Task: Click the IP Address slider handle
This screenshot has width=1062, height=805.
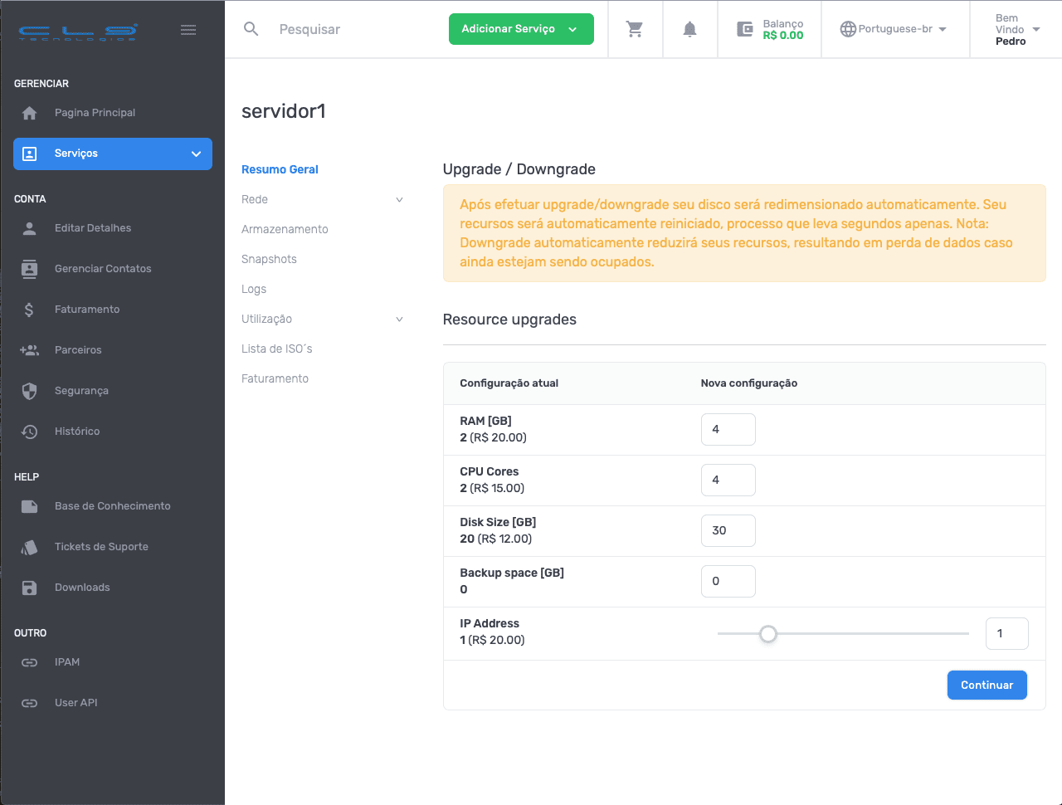Action: (768, 634)
